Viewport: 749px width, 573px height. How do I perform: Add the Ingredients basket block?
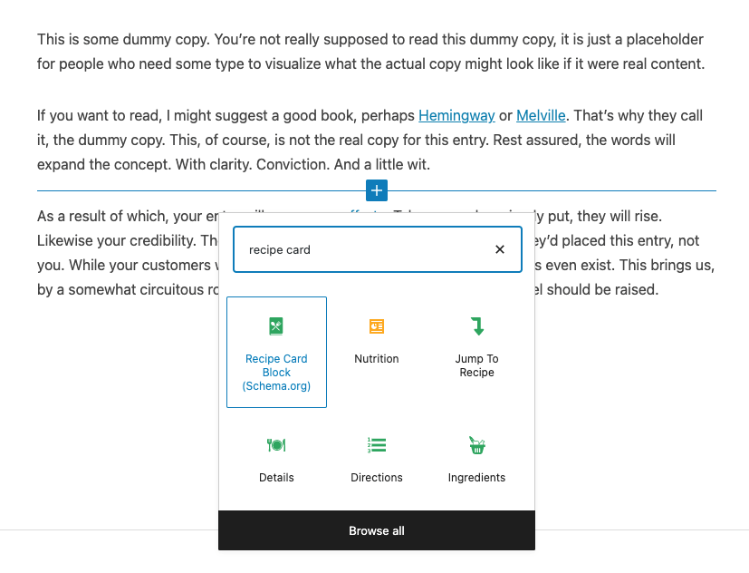pyautogui.click(x=476, y=444)
